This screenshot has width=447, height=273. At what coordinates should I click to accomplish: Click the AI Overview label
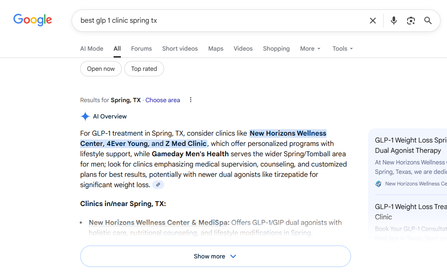coord(110,116)
